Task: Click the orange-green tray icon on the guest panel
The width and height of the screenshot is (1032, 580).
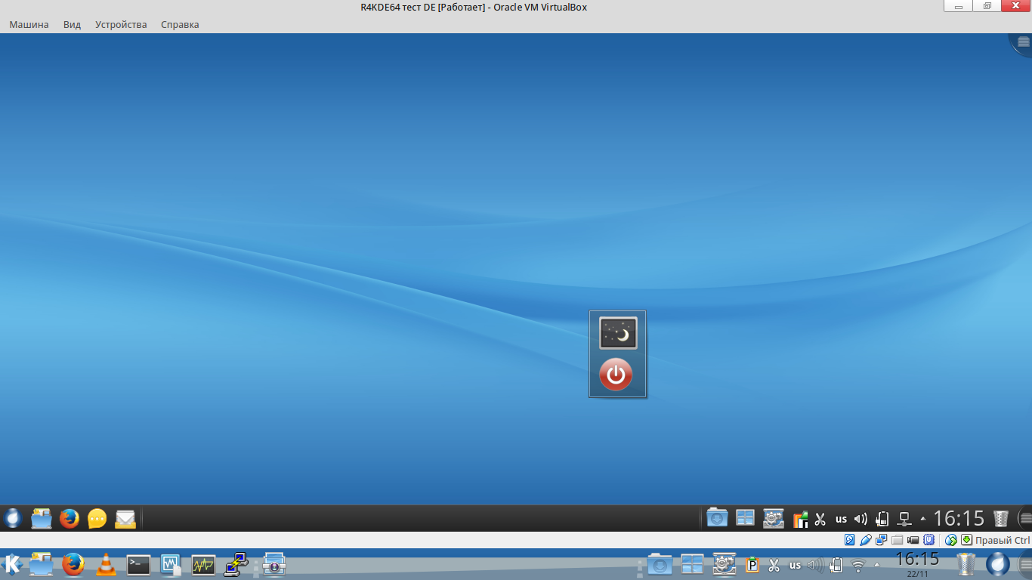Action: [800, 519]
